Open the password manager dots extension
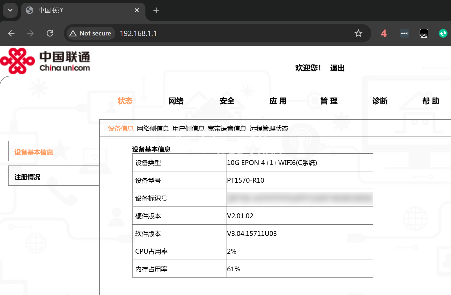This screenshot has height=295, width=451. (404, 33)
